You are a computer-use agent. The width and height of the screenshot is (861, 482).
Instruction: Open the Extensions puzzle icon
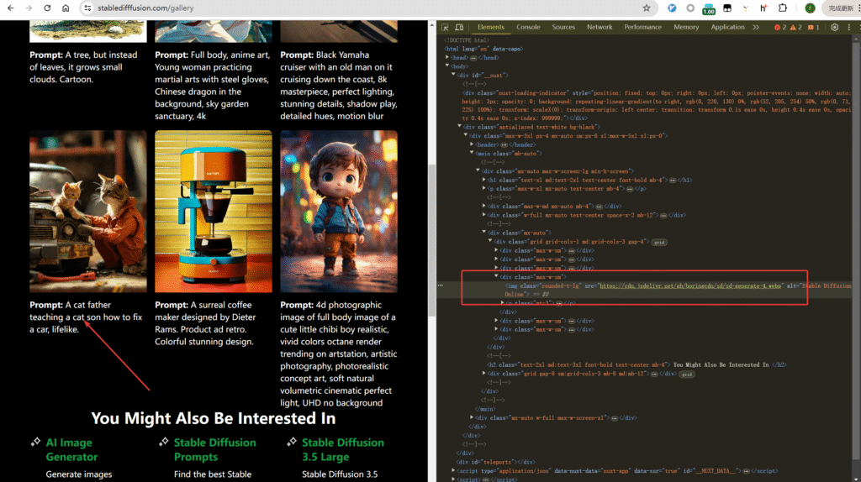pyautogui.click(x=783, y=8)
